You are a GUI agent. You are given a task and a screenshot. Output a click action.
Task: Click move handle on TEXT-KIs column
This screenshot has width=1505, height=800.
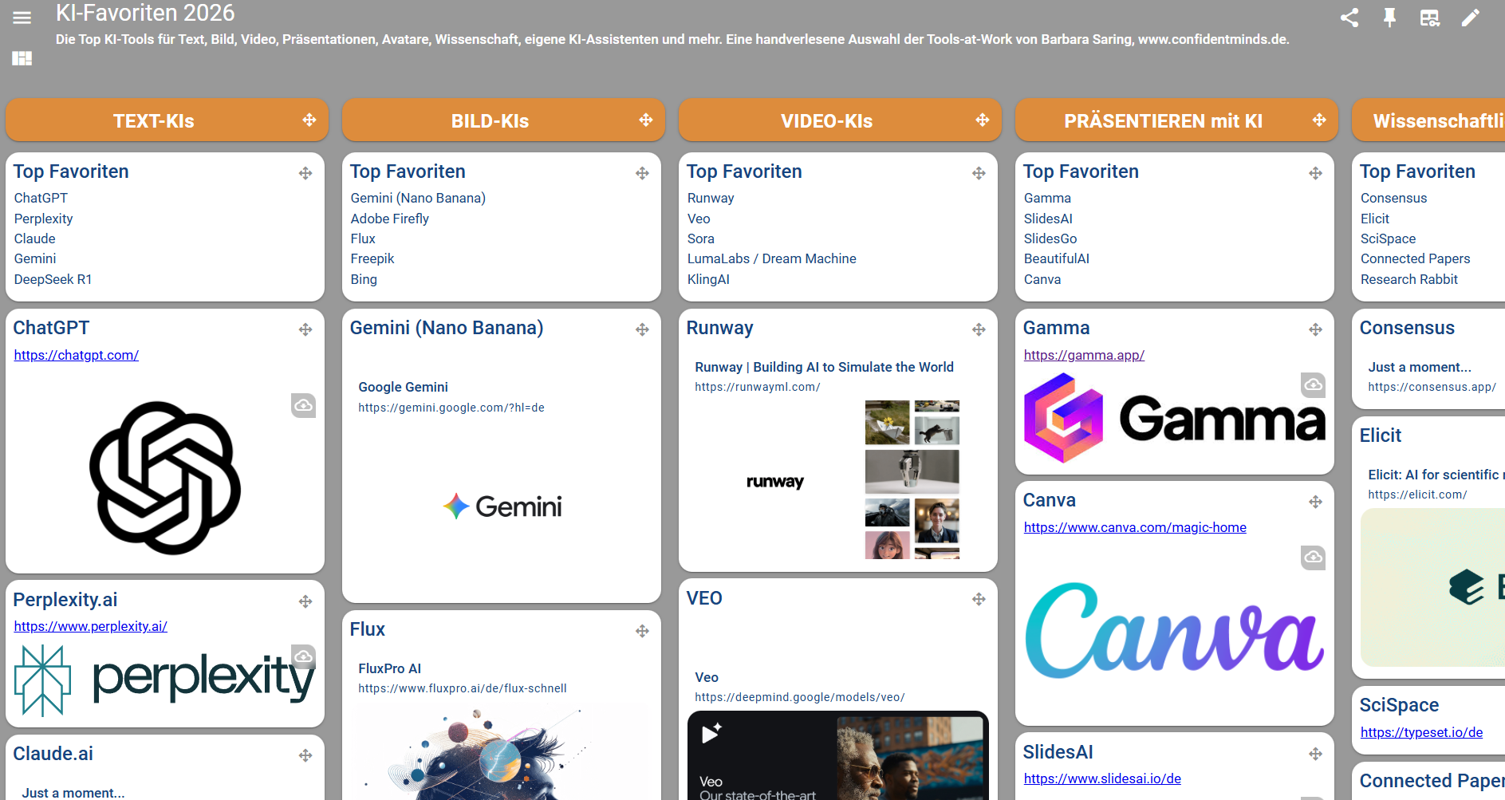[309, 120]
